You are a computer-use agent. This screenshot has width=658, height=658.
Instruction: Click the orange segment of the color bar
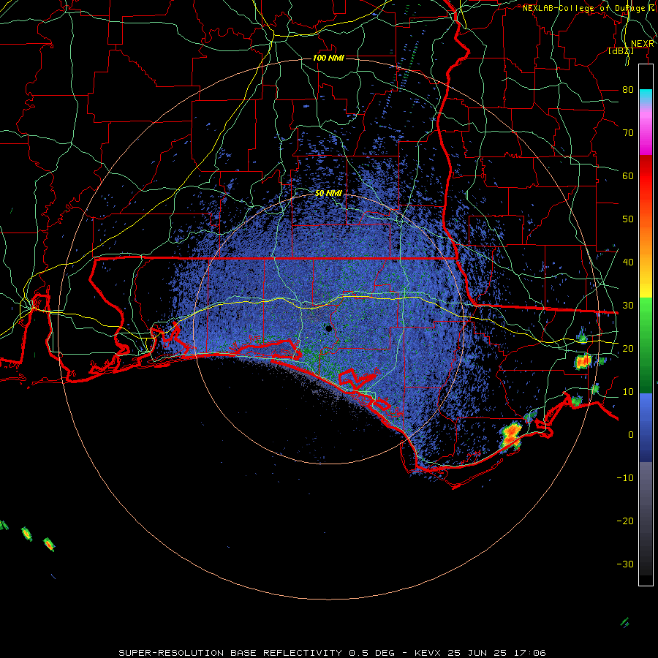[x=646, y=243]
